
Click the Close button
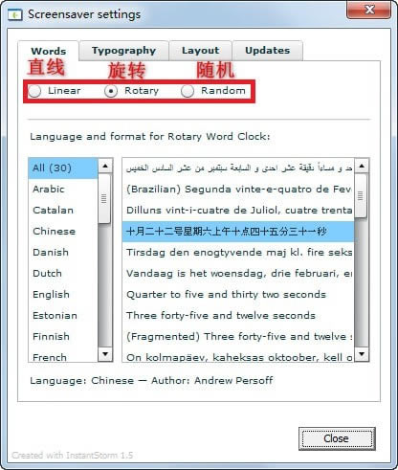point(337,438)
